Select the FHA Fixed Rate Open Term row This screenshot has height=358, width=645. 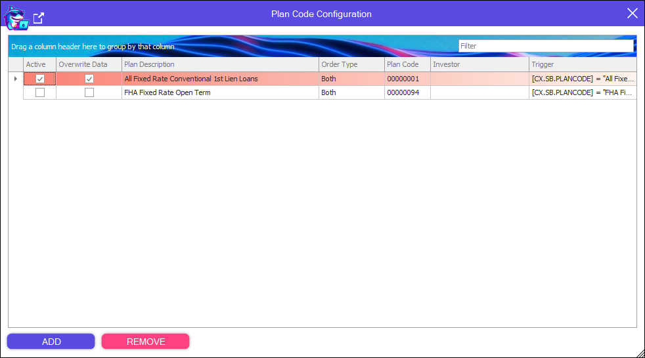[220, 93]
